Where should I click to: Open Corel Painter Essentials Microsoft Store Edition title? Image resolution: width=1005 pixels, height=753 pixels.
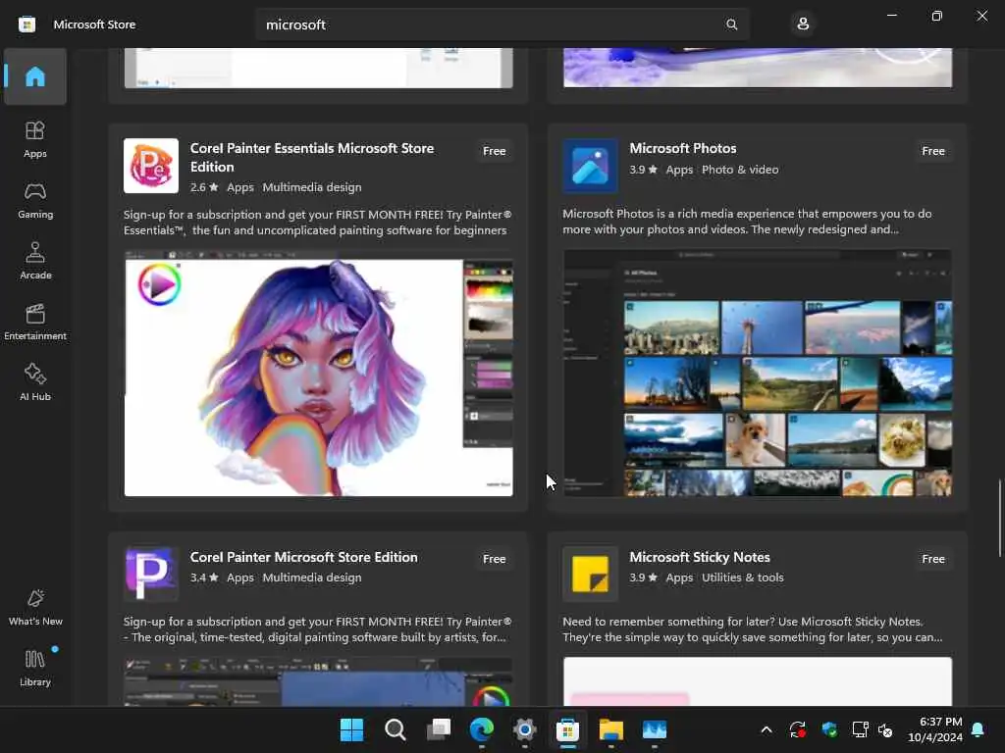tap(312, 158)
